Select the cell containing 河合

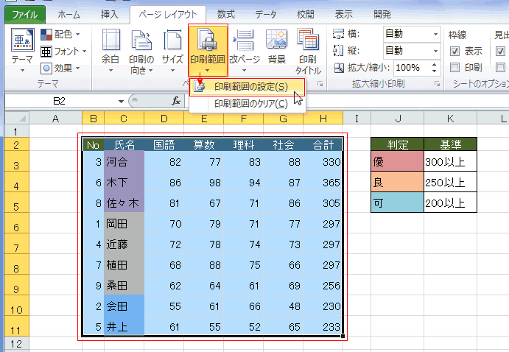point(124,161)
